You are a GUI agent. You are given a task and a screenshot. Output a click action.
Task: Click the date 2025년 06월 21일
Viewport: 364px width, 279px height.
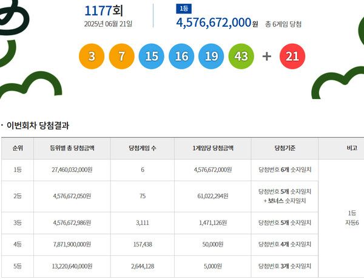[108, 24]
